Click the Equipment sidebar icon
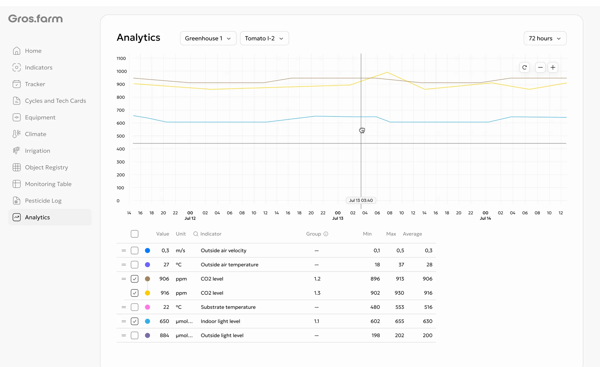The width and height of the screenshot is (600, 367). [x=17, y=118]
